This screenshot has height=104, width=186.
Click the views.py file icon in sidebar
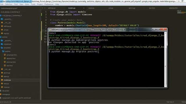click(x=2, y=87)
